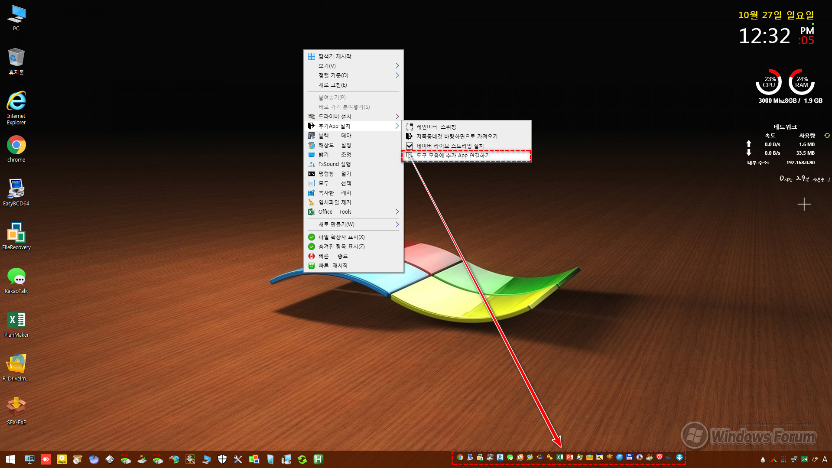Select the SFX-EXE desktop icon
The image size is (832, 468).
[16, 412]
